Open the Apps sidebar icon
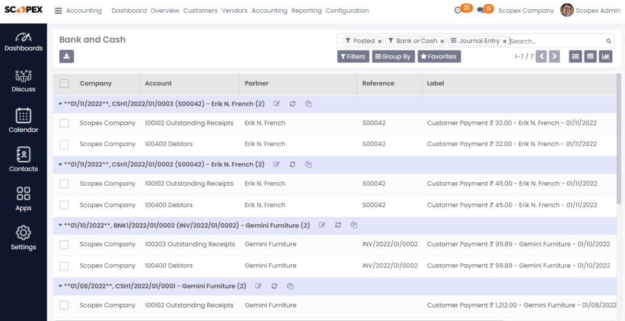 point(24,199)
